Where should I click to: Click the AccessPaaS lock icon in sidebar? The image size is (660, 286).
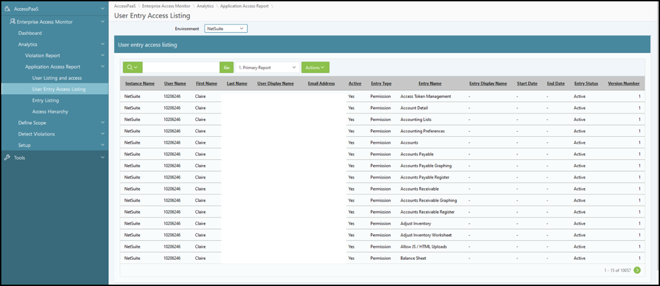[7, 9]
